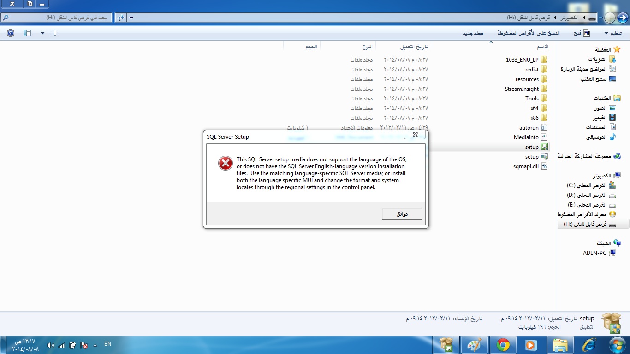The width and height of the screenshot is (630, 354).
Task: Select قرص قابل للنقل (H:) in navigation pane
Action: click(x=589, y=224)
